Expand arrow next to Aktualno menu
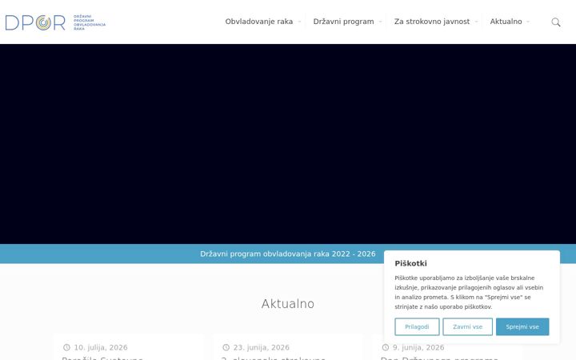Viewport: 576px width, 360px height. tap(528, 22)
